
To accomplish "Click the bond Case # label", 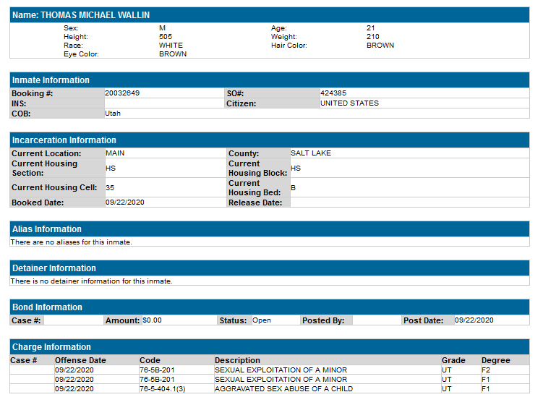I will tap(26, 320).
